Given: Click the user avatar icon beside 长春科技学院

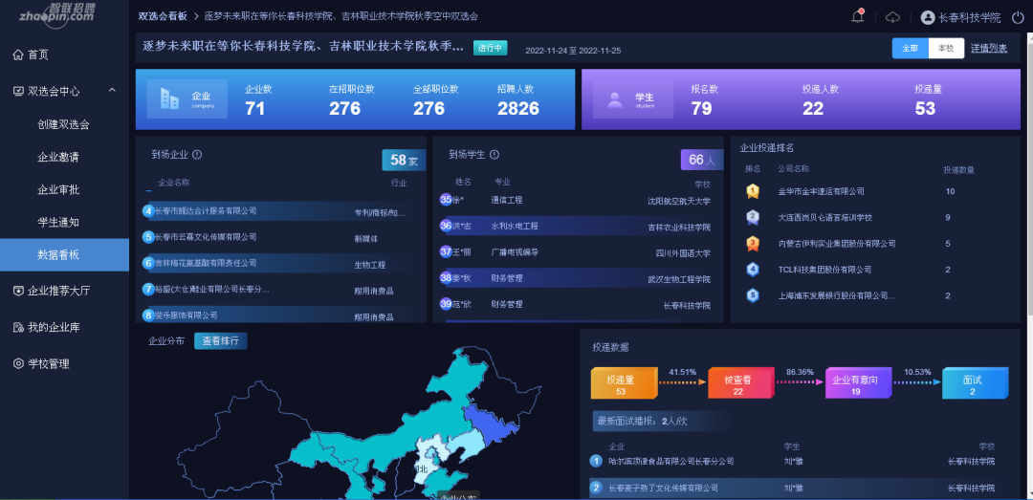Looking at the screenshot, I should tap(928, 17).
